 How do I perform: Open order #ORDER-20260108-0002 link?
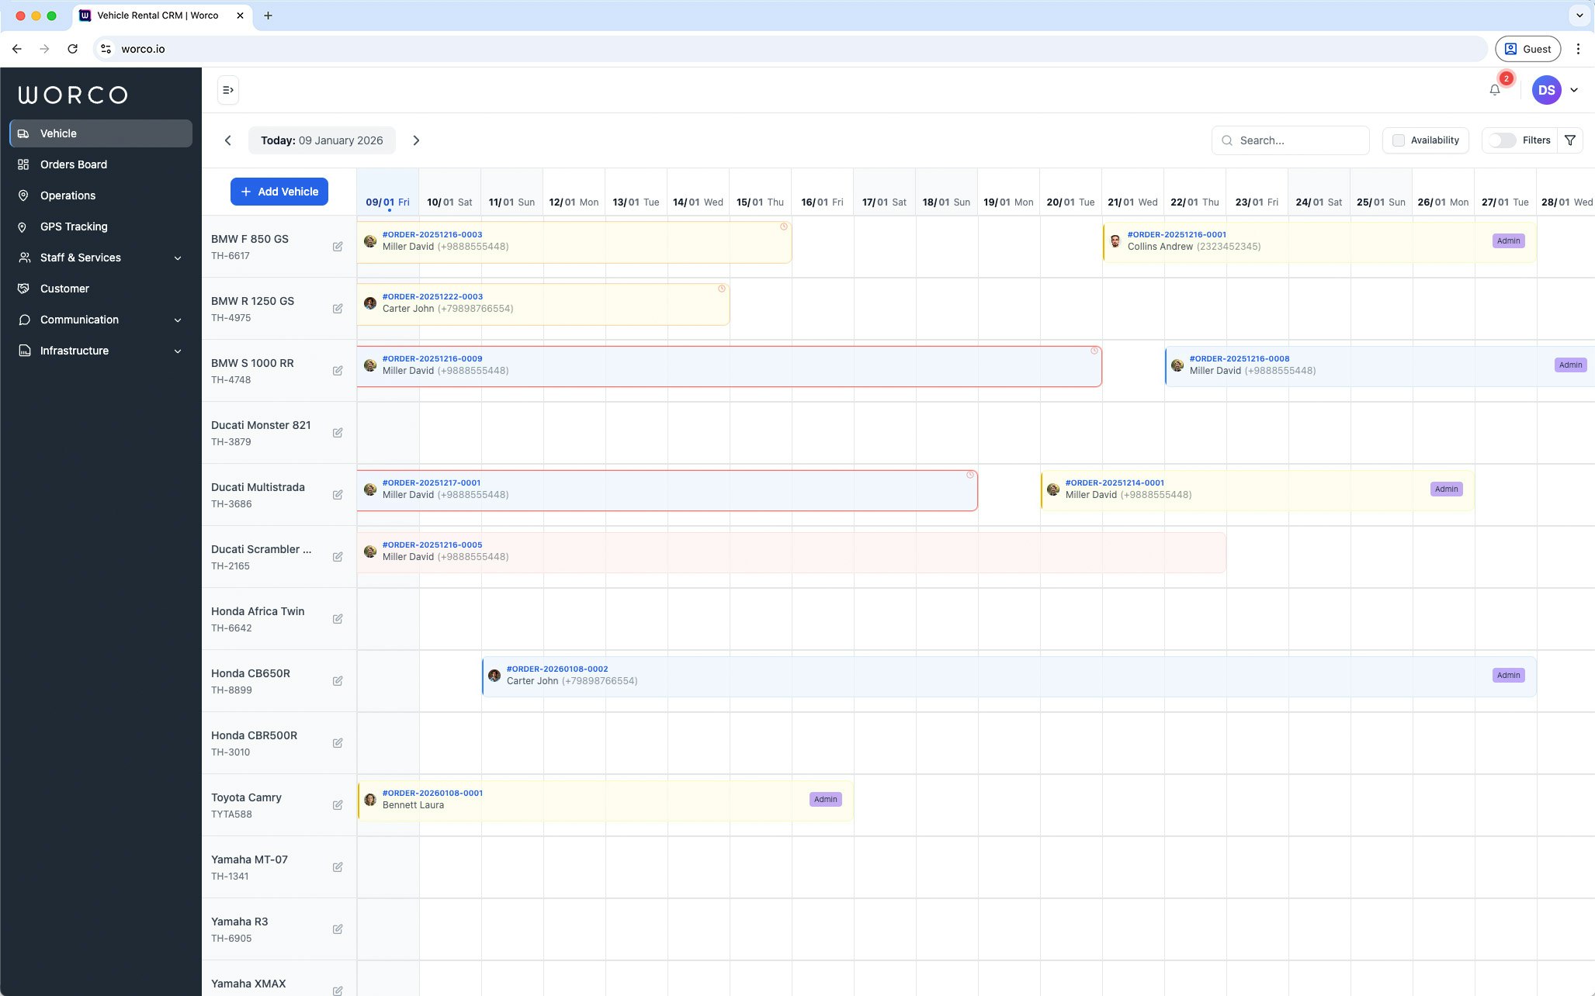click(x=557, y=668)
